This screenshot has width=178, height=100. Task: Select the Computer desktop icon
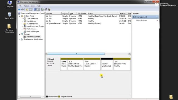[x=9, y=4]
